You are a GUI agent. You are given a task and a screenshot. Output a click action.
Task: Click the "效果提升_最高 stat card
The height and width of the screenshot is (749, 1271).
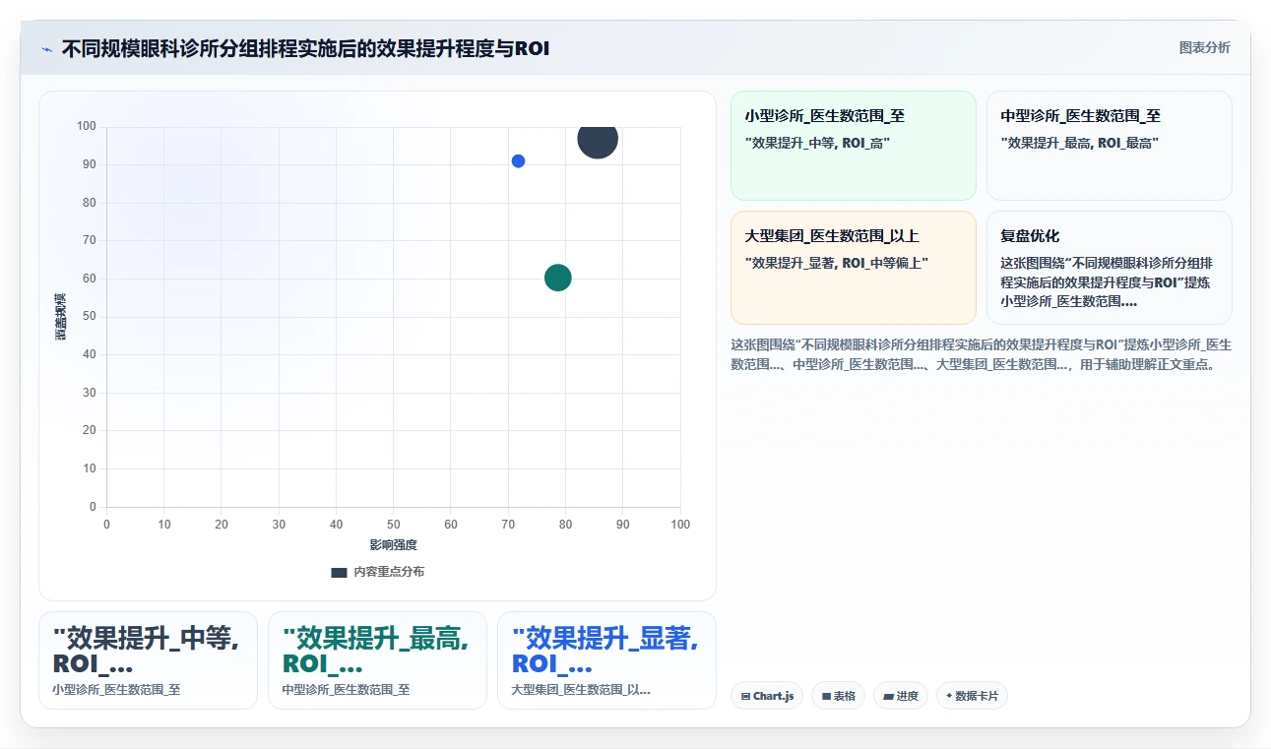pyautogui.click(x=377, y=660)
